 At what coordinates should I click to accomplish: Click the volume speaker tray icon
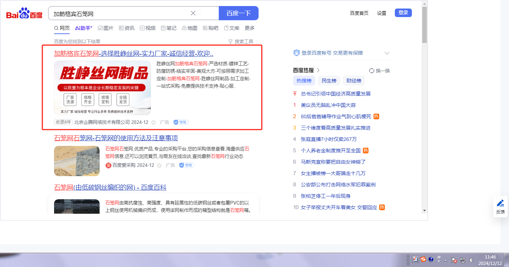(471, 260)
